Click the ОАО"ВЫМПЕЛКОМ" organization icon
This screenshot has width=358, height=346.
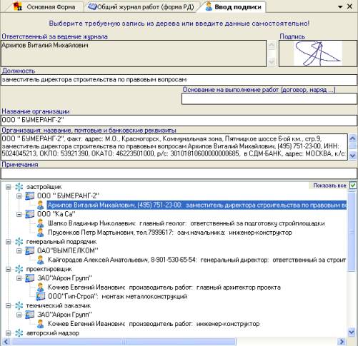point(30,251)
